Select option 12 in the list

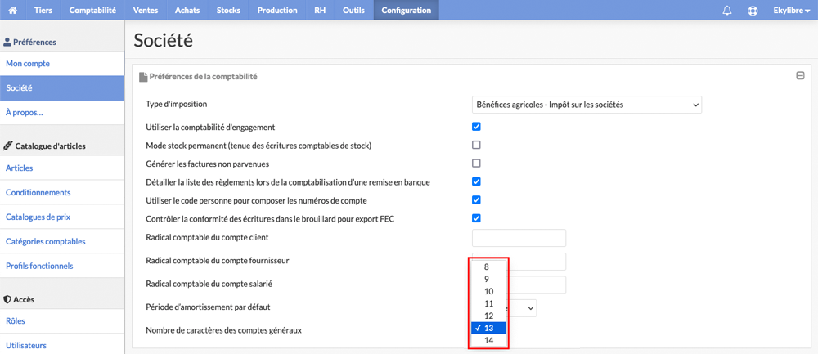coord(488,316)
